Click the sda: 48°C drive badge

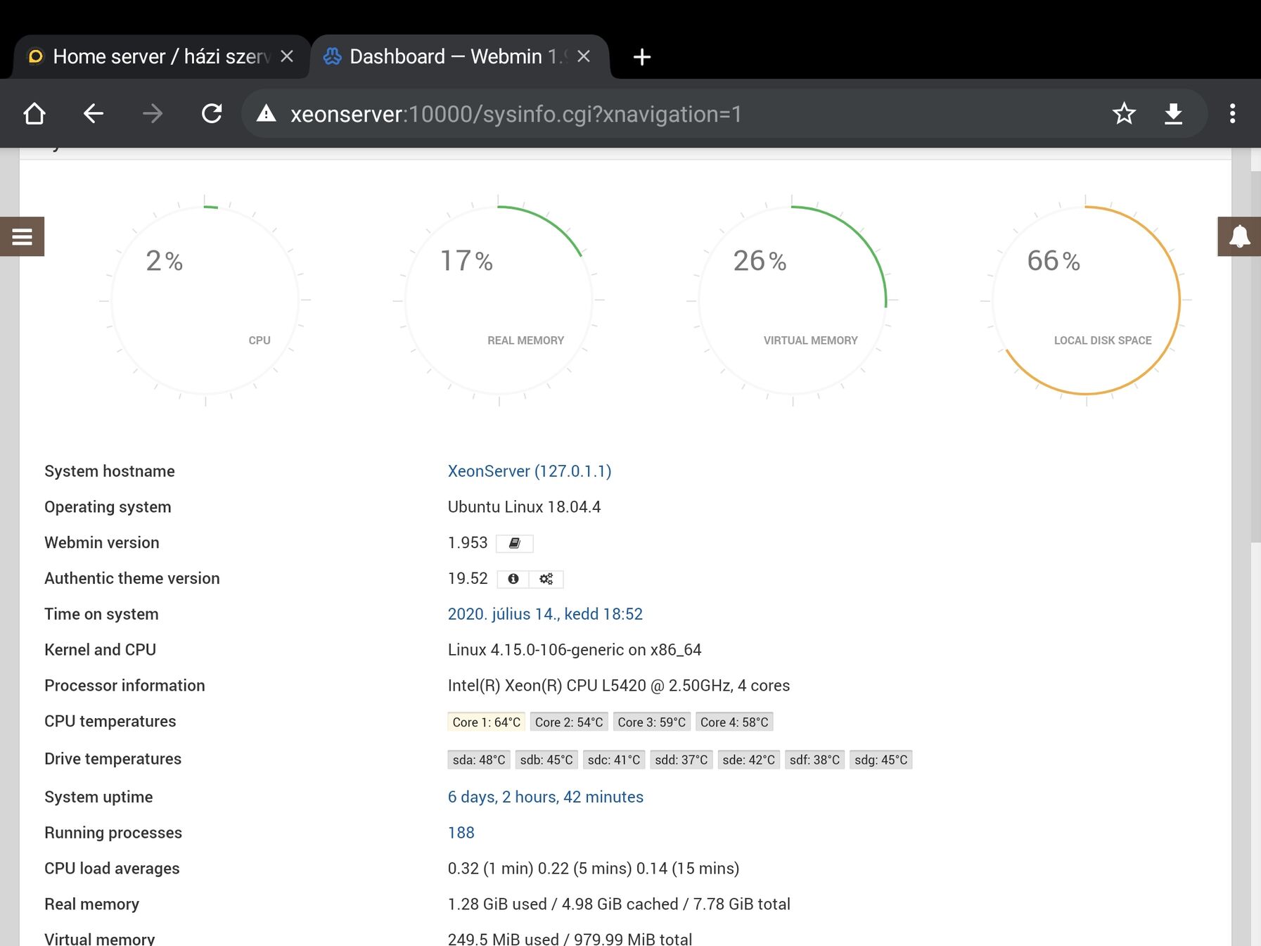[479, 760]
